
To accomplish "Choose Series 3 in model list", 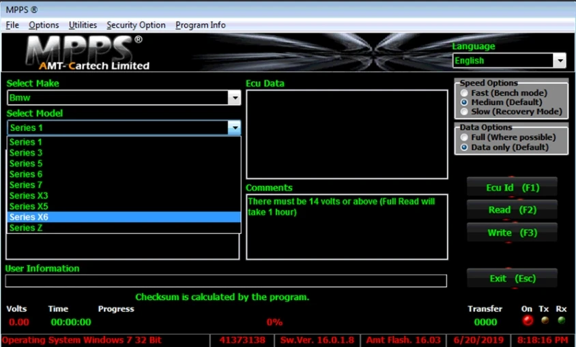I will click(124, 153).
